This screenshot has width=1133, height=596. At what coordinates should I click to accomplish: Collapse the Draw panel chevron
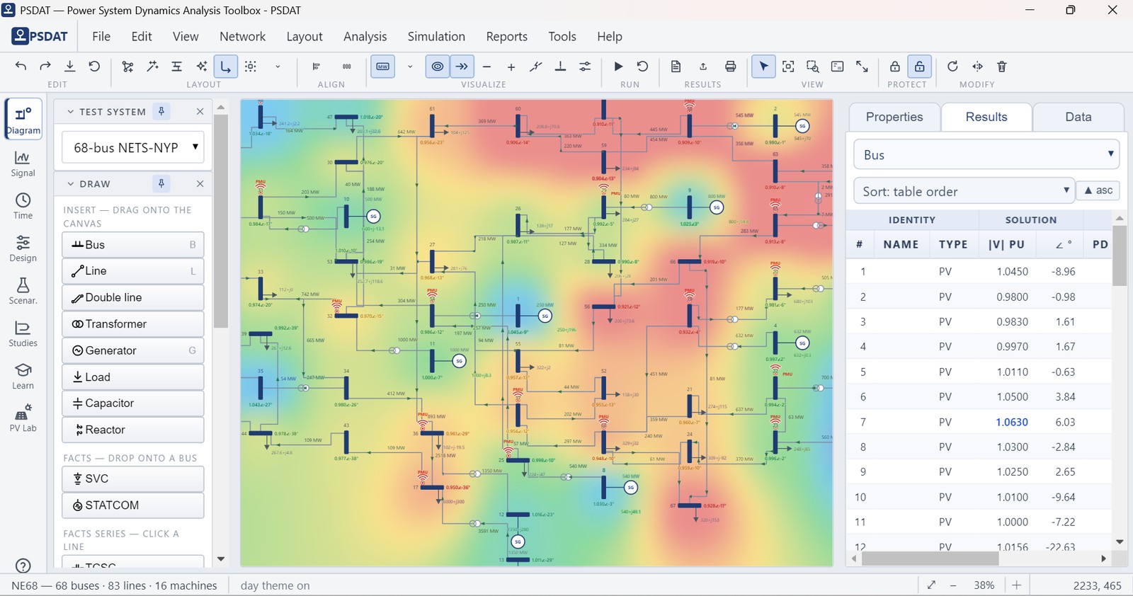click(71, 184)
